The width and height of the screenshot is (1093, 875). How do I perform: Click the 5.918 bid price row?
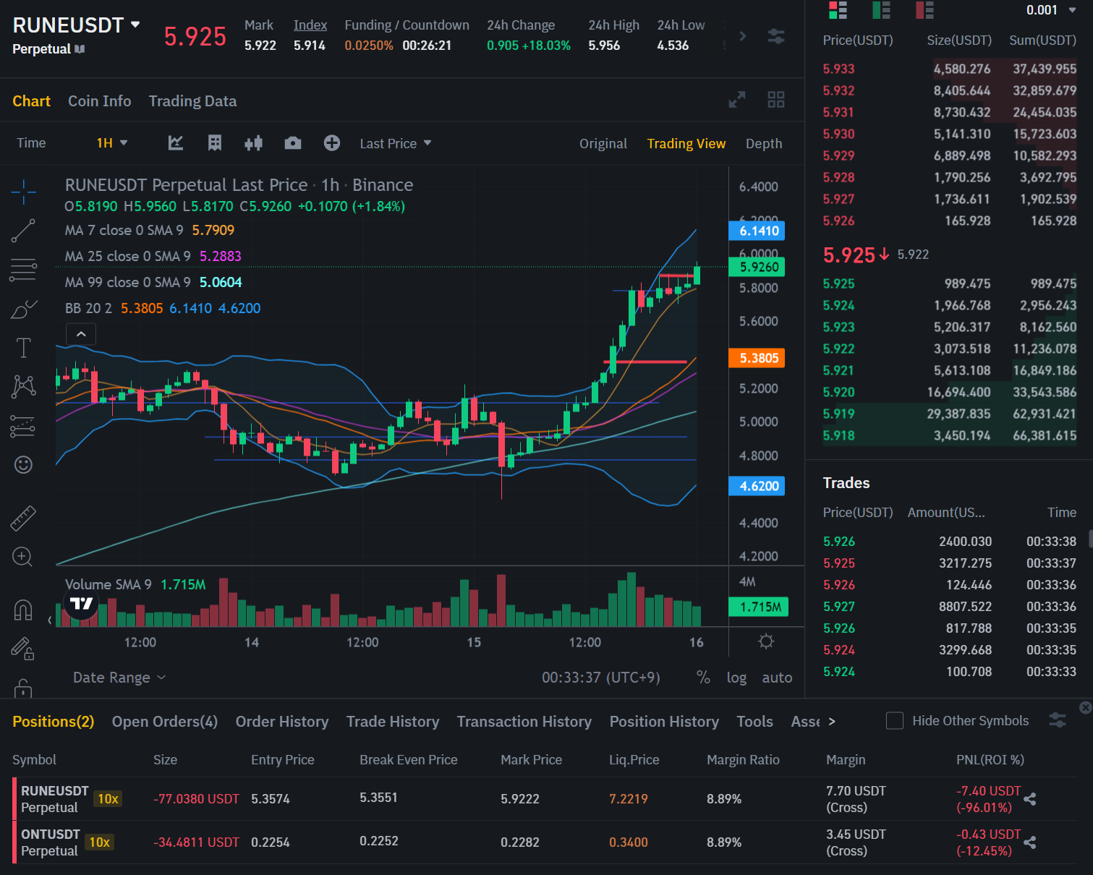pyautogui.click(x=950, y=435)
